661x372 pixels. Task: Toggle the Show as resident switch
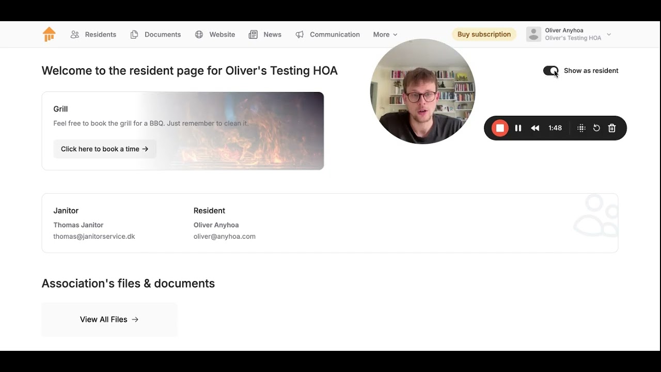point(551,71)
